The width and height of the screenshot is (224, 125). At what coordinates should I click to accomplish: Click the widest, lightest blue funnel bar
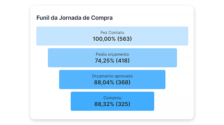pyautogui.click(x=55, y=36)
